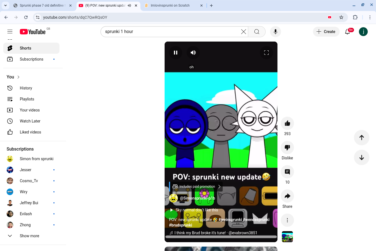Open the sound I think my Brud broke it's tune
This screenshot has height=251, width=376.
[x=213, y=233]
